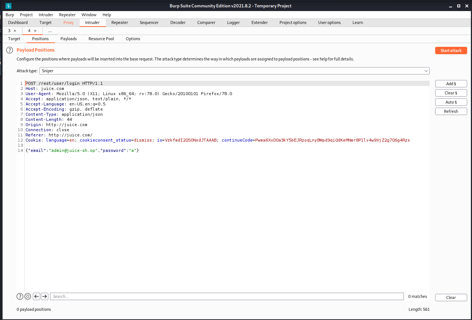Click the '0 payload positions' status text
Image resolution: width=472 pixels, height=320 pixels.
click(34, 309)
